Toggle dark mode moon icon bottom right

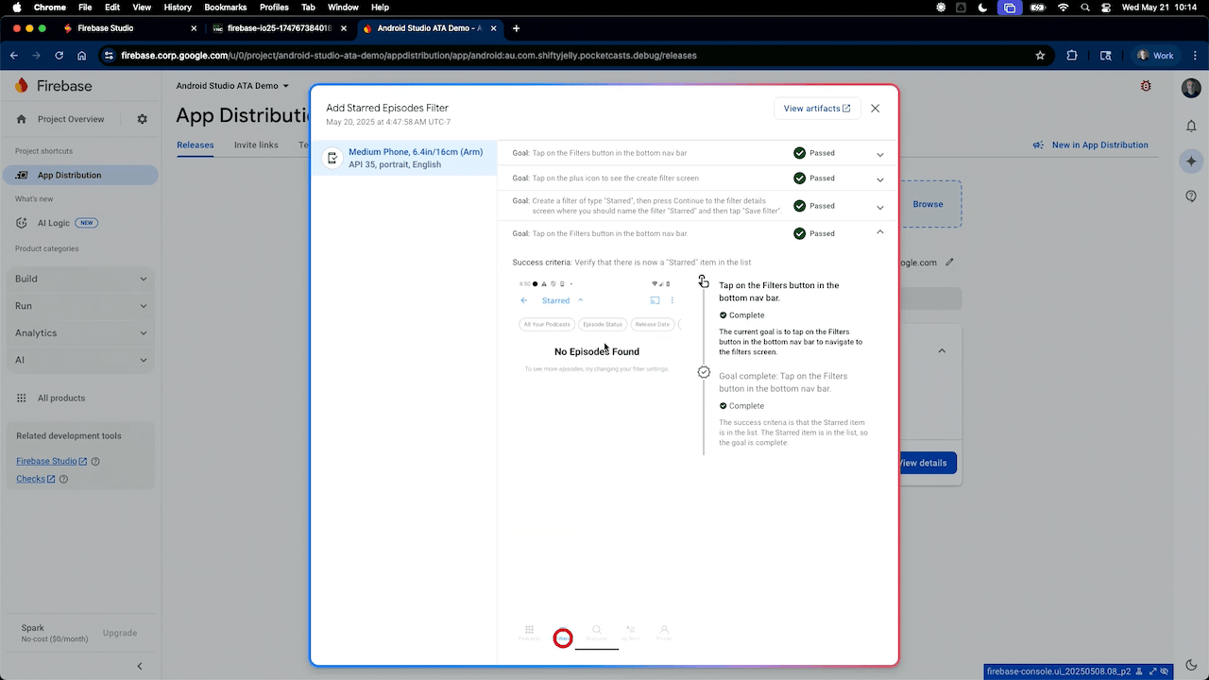tap(1191, 665)
